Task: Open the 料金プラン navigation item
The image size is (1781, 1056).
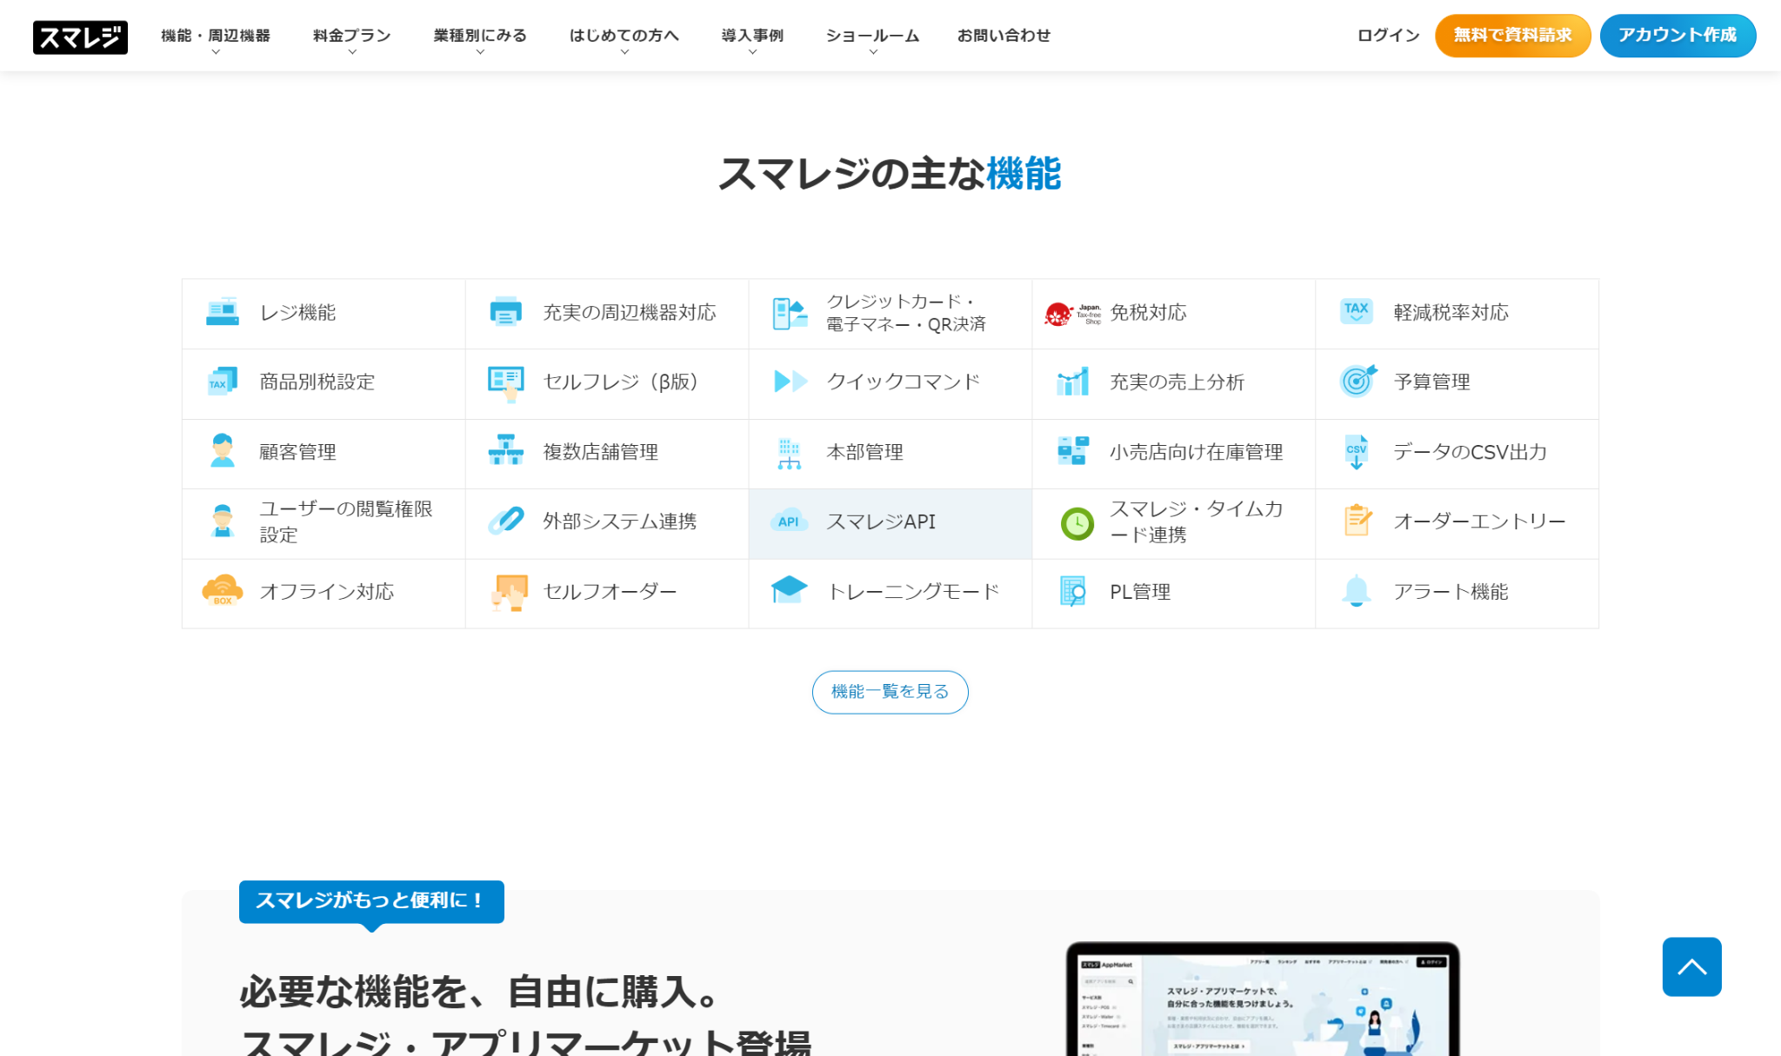Action: [352, 36]
